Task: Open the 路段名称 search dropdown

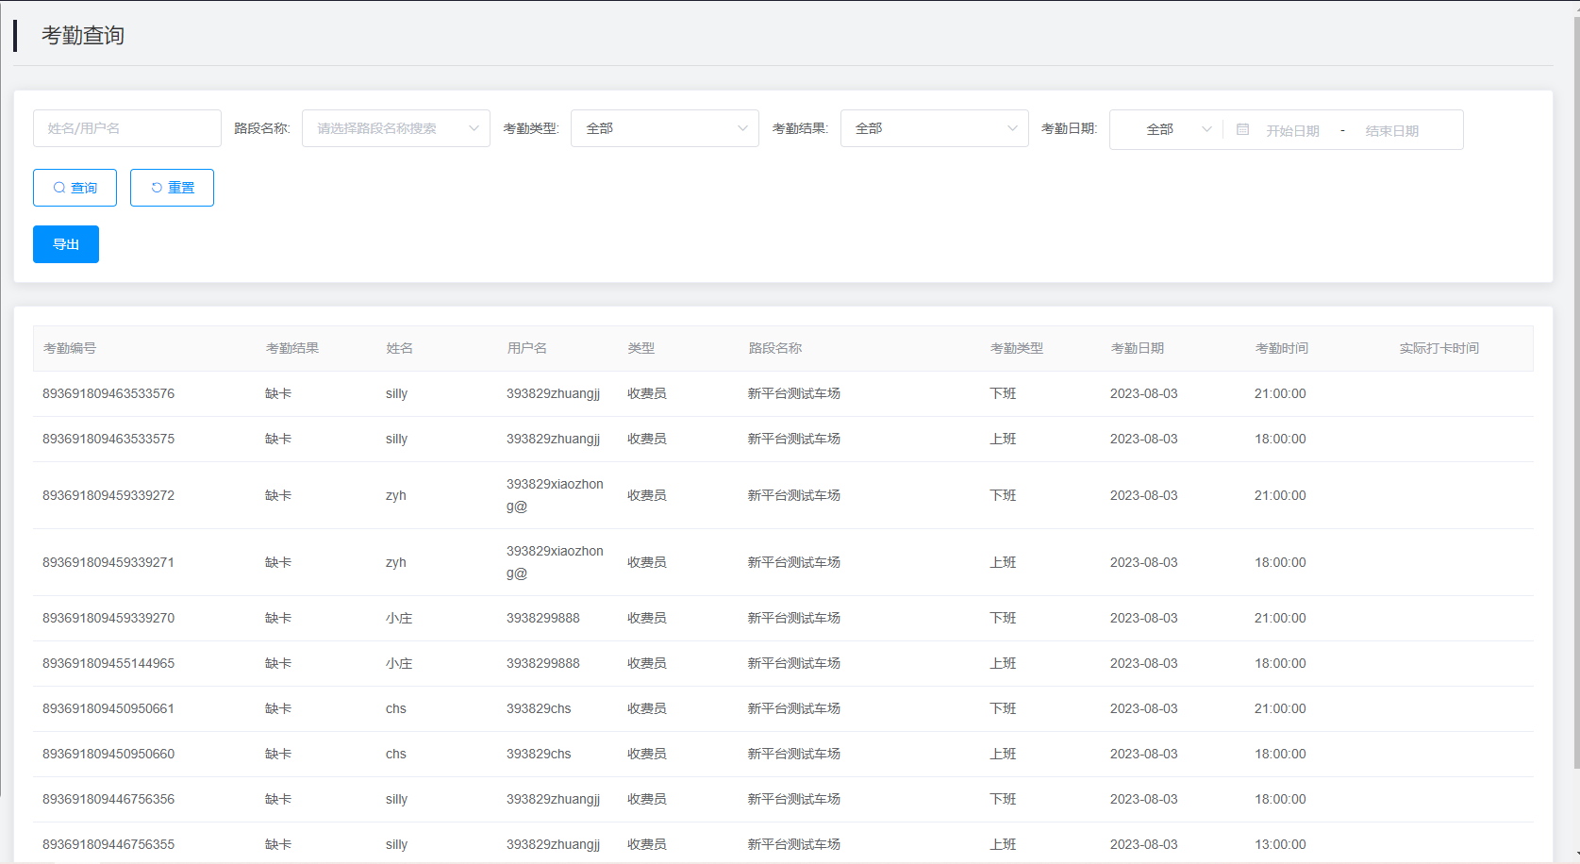Action: point(395,128)
